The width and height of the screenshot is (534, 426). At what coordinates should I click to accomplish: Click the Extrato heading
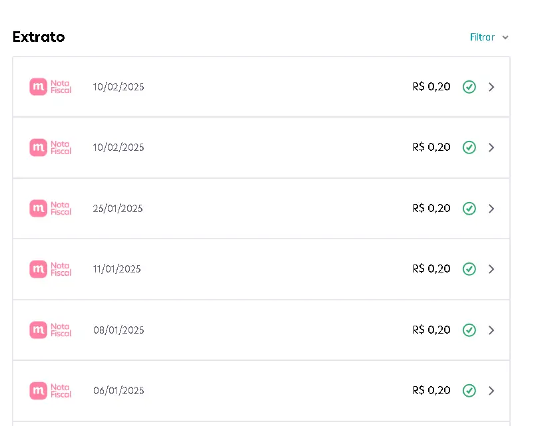pyautogui.click(x=39, y=37)
